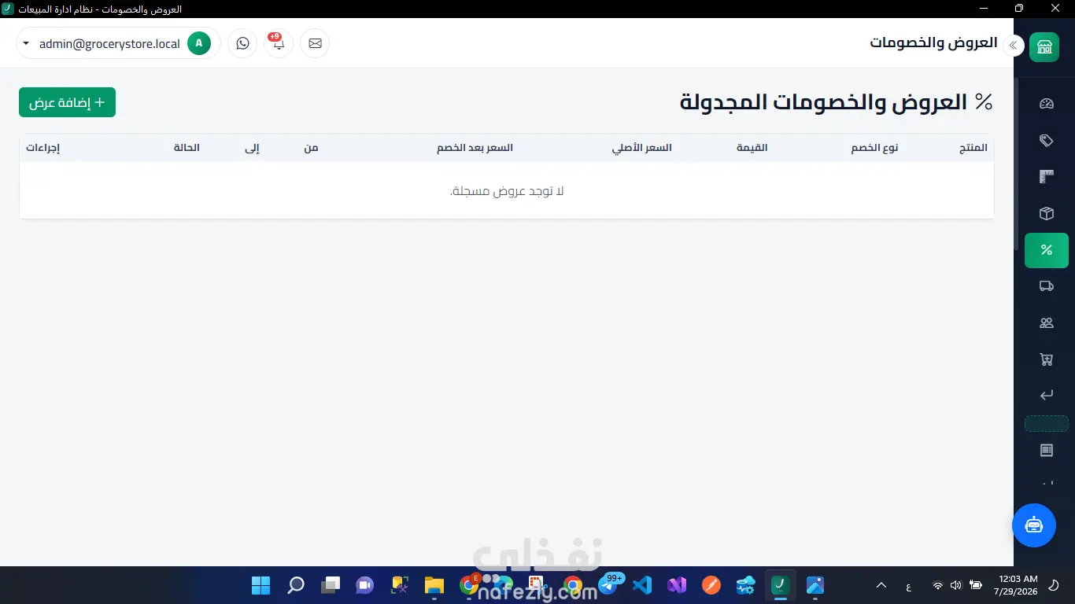Click the إجراءات column header

point(43,148)
